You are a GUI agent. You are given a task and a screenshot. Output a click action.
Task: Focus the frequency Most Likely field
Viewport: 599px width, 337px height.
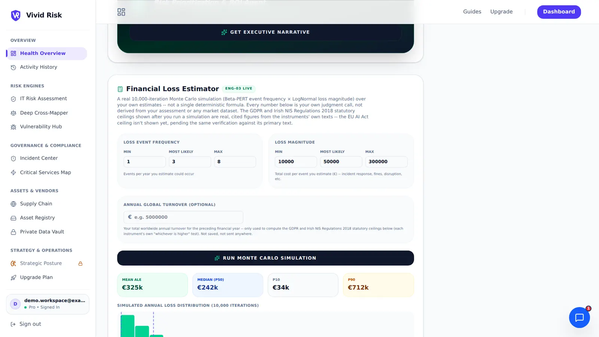pyautogui.click(x=190, y=162)
